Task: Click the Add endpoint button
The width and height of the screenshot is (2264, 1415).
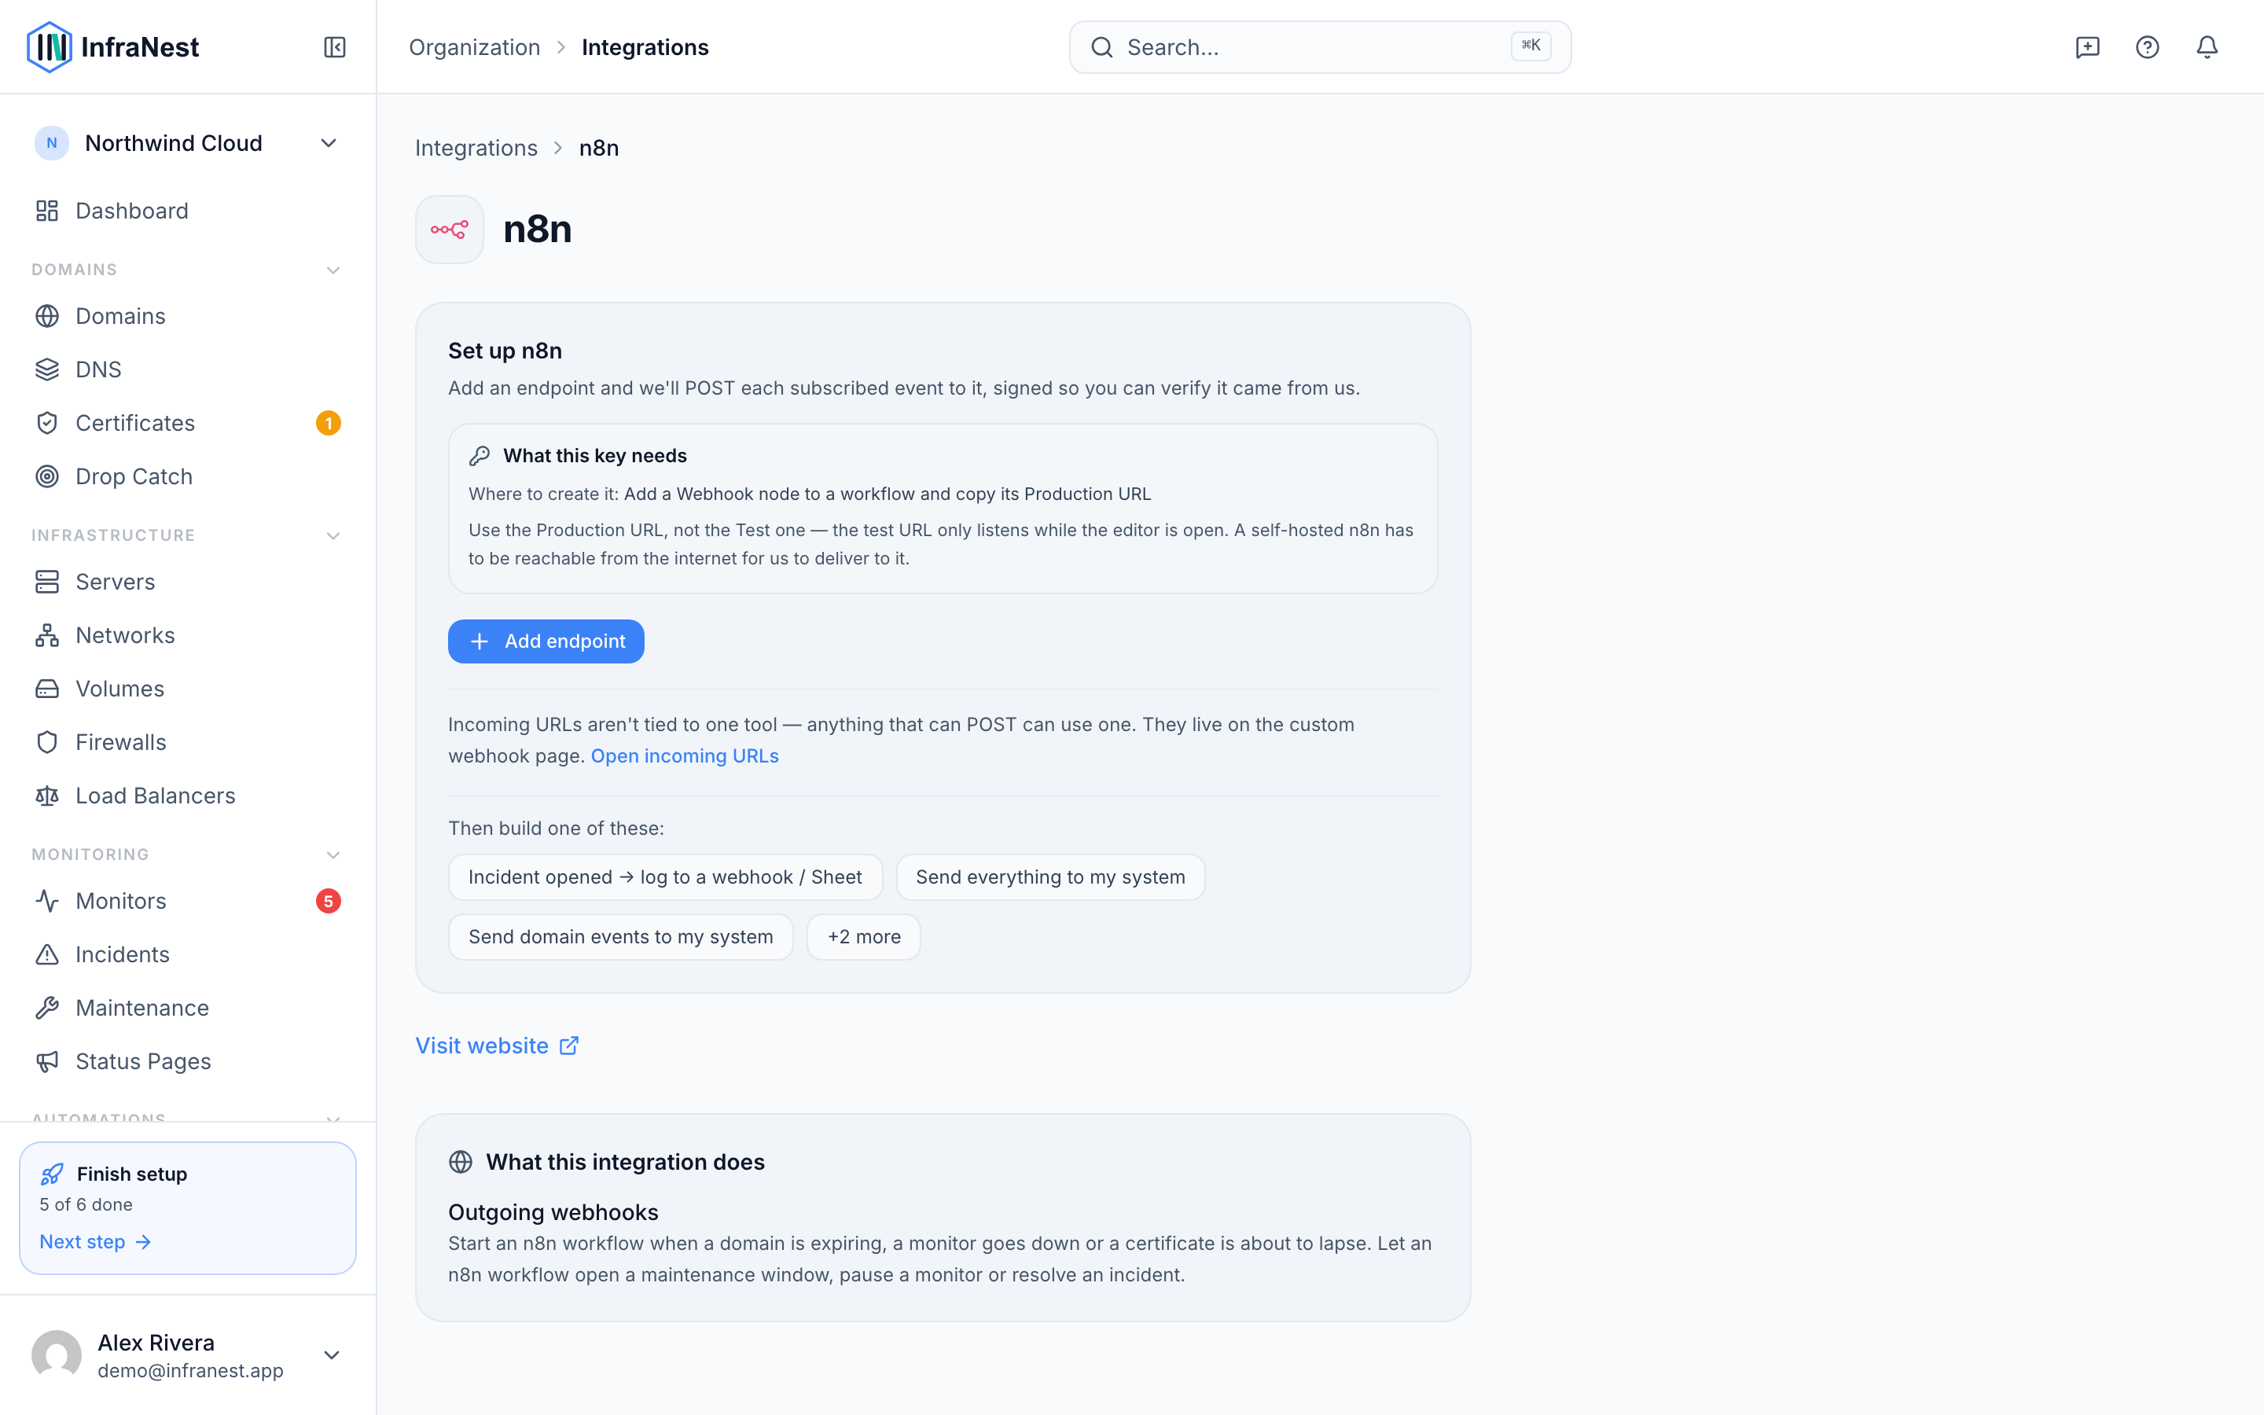Action: [546, 641]
